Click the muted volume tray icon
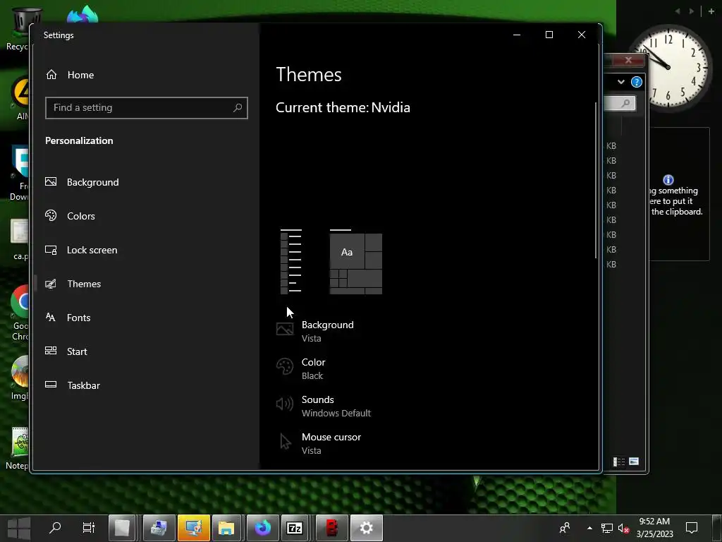722x542 pixels. [x=623, y=528]
